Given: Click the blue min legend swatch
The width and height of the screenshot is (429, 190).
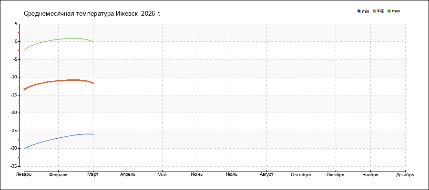Looking at the screenshot, I should pyautogui.click(x=359, y=11).
